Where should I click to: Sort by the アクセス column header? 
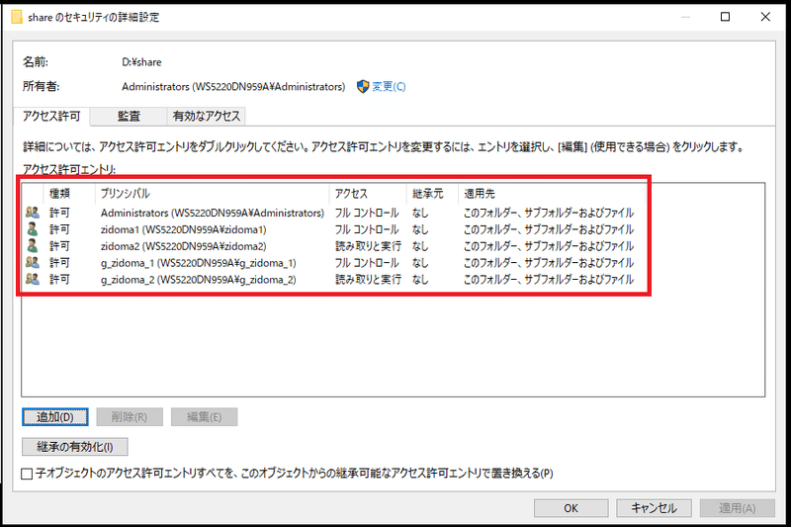coord(368,194)
